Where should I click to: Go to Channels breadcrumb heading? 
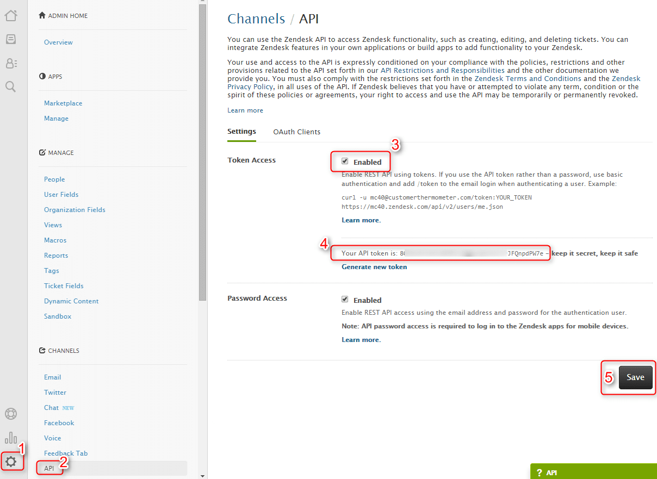[256, 18]
